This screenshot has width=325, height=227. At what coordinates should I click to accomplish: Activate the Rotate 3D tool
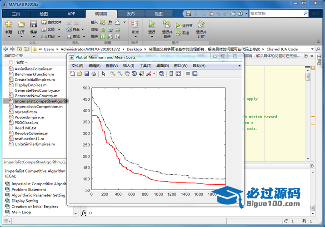pyautogui.click(x=134, y=74)
